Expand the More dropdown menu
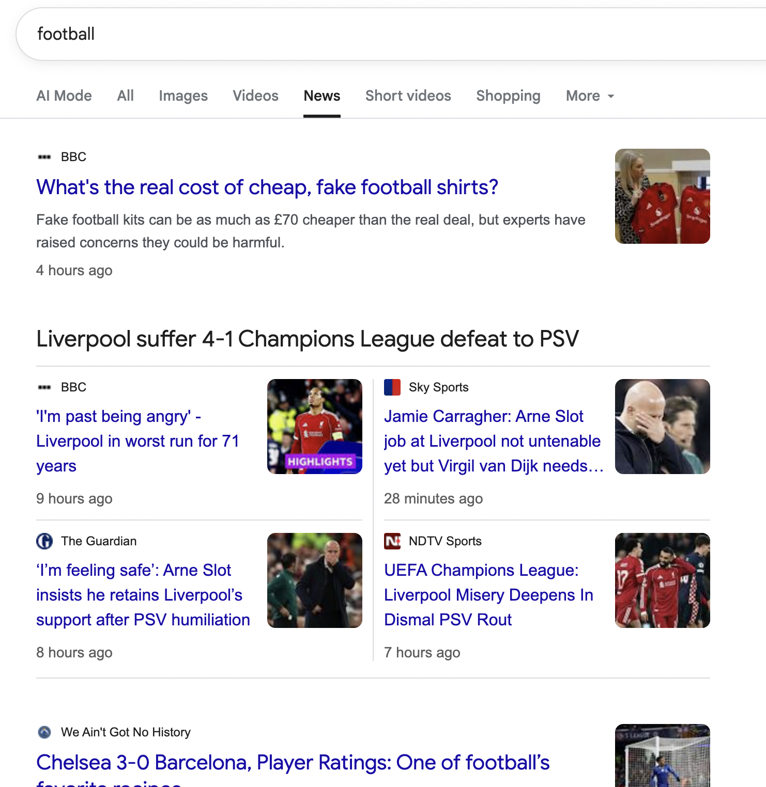The image size is (766, 787). (x=590, y=96)
